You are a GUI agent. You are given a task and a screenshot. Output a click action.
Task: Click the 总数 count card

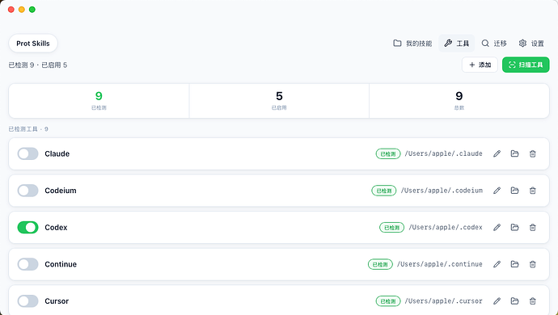click(459, 101)
